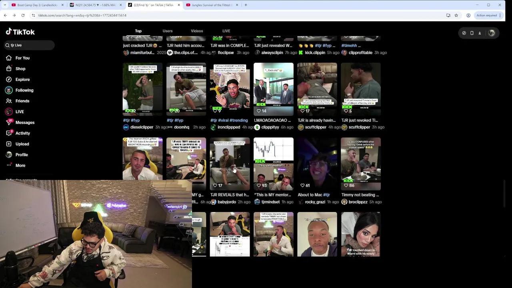Click heart icon on video with 93 likes
512x288 pixels.
tap(258, 186)
